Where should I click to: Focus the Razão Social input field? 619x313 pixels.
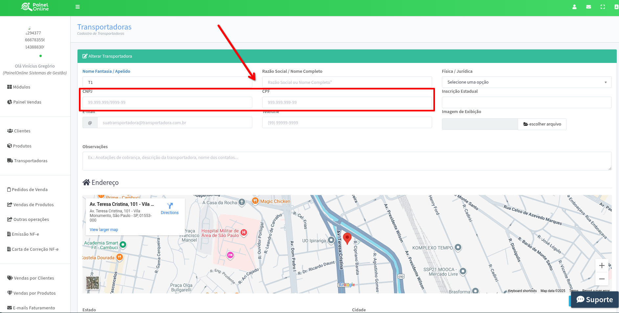(347, 82)
